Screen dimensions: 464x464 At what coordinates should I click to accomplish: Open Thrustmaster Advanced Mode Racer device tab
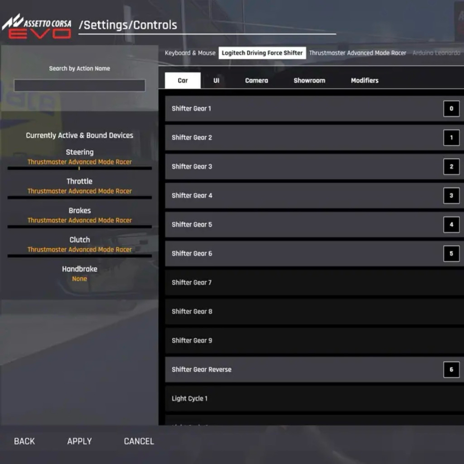(358, 53)
